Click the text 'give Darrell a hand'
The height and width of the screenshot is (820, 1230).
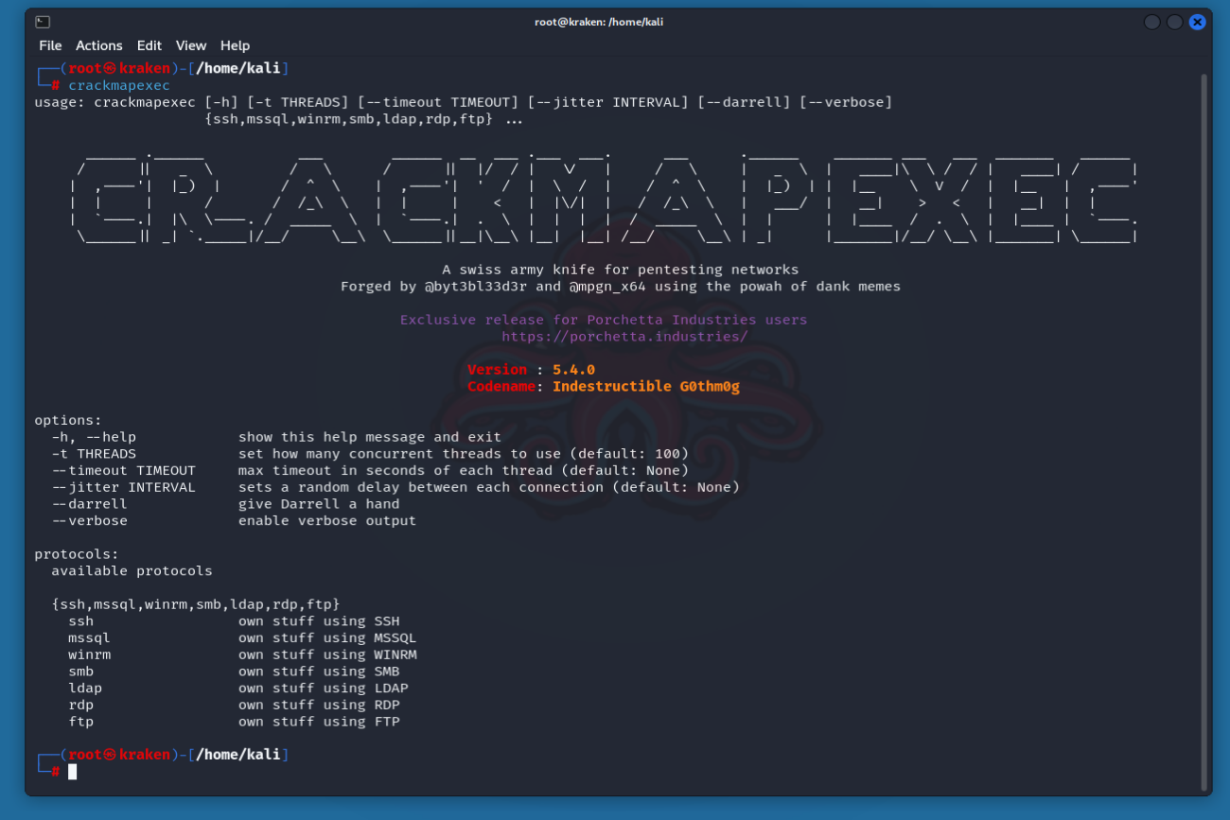(319, 504)
